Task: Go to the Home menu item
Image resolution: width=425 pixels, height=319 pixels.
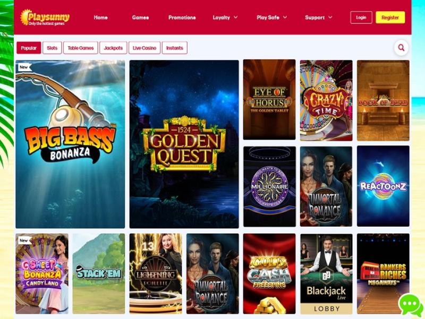Action: (101, 18)
